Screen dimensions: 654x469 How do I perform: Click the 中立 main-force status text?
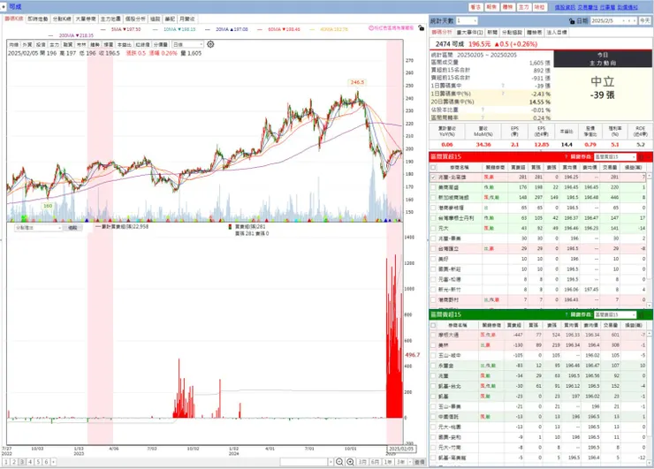602,81
